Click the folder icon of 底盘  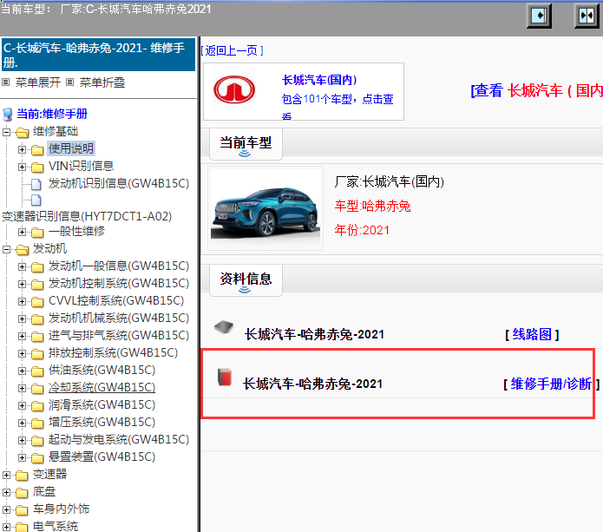pyautogui.click(x=22, y=492)
